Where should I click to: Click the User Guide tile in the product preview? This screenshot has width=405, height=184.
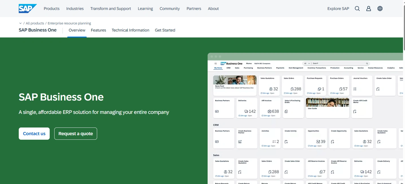pos(327,108)
